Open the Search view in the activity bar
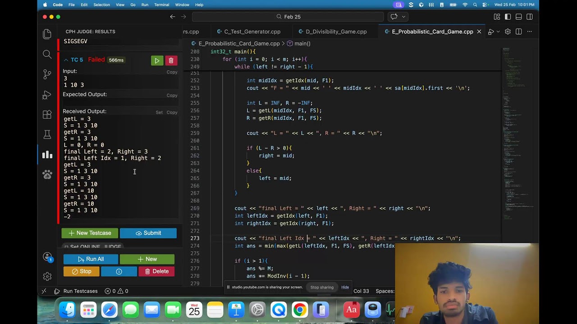 click(47, 54)
